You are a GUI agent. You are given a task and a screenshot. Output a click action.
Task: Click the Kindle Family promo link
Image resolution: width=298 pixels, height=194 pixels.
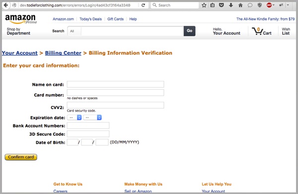[x=265, y=19]
